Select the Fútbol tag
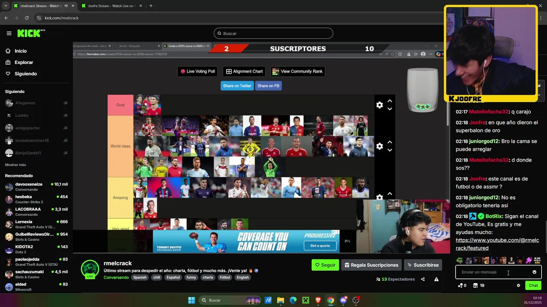The image size is (547, 307). point(225,277)
